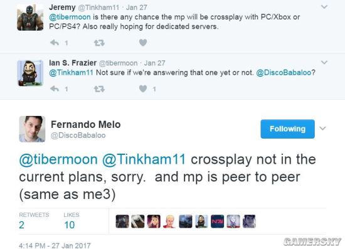This screenshot has width=345, height=249.
Task: Like Jeremy's tweet with the heart icon
Action: pos(143,43)
